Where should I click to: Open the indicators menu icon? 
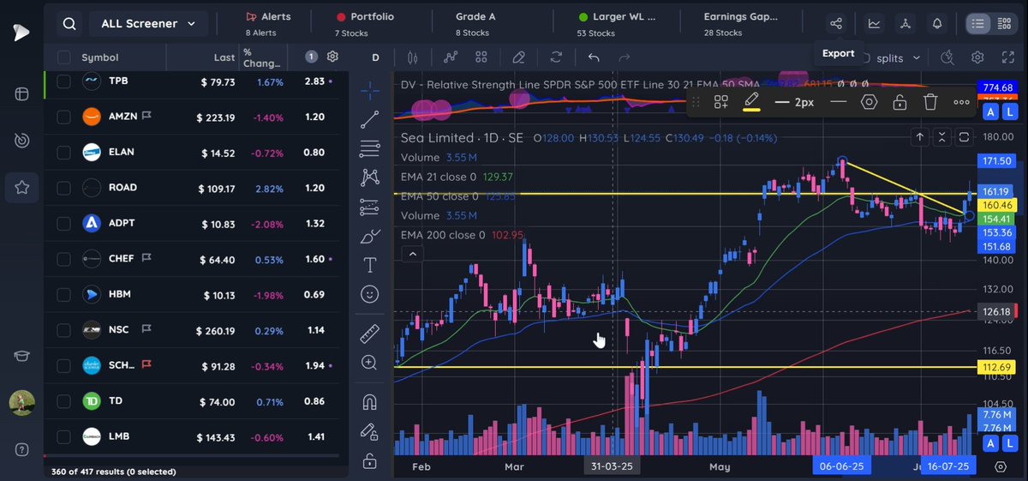(451, 57)
